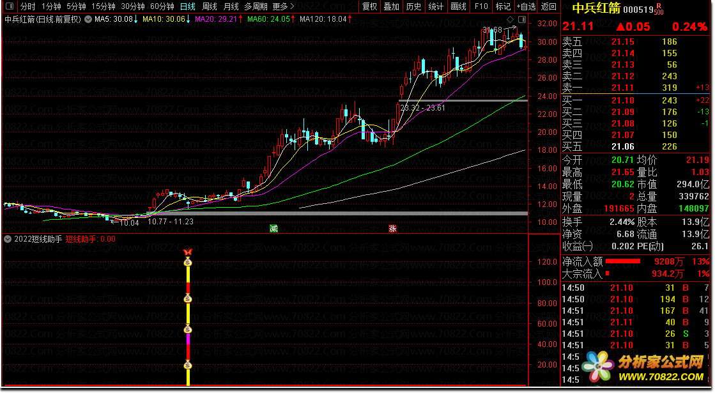
Task: Add stock via +自选 button
Action: point(527,6)
